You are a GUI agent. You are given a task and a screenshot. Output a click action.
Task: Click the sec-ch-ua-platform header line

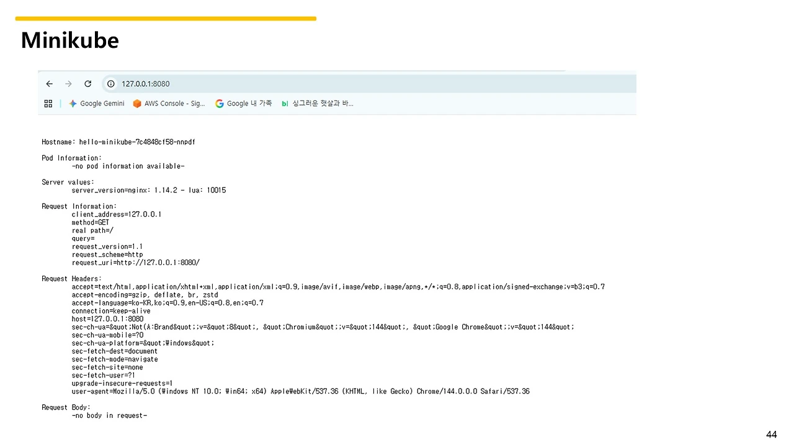pos(143,344)
